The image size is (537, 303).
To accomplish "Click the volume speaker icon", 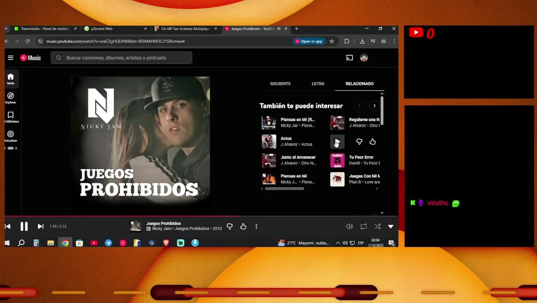I will (349, 226).
